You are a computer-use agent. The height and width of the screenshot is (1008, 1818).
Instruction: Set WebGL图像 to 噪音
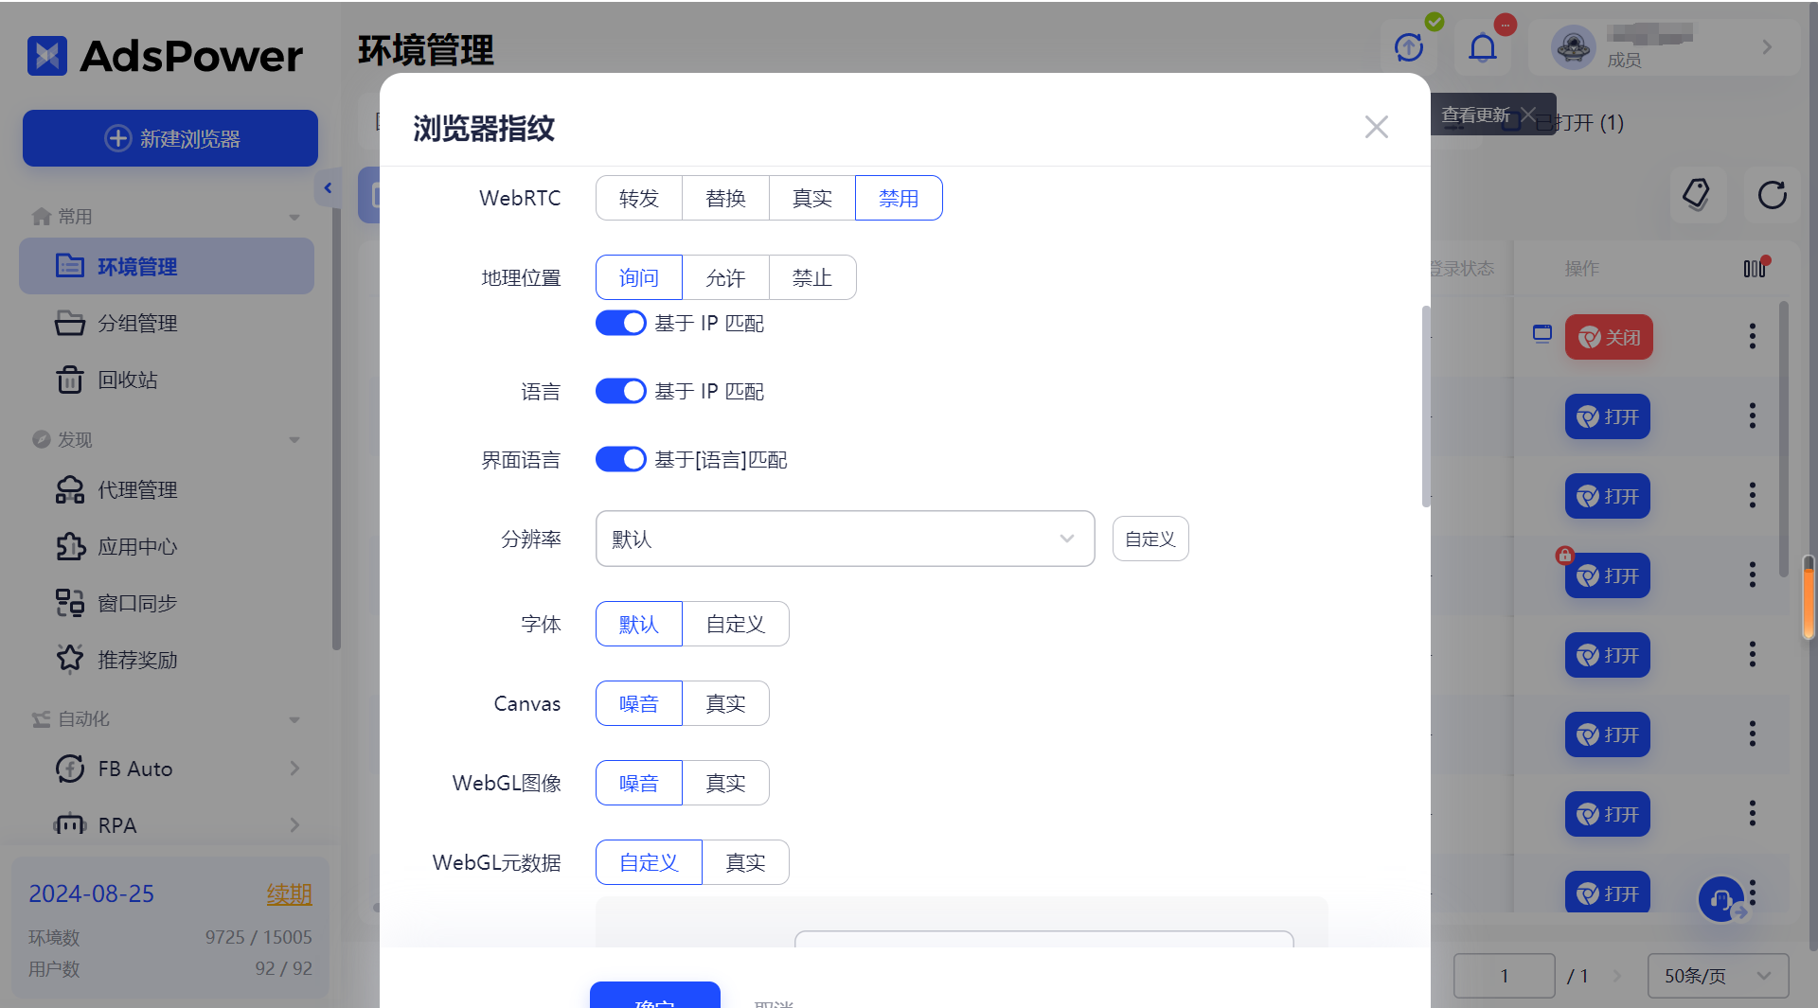pos(639,783)
